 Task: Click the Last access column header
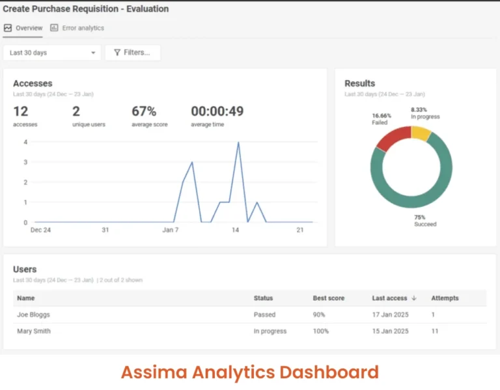pyautogui.click(x=389, y=298)
